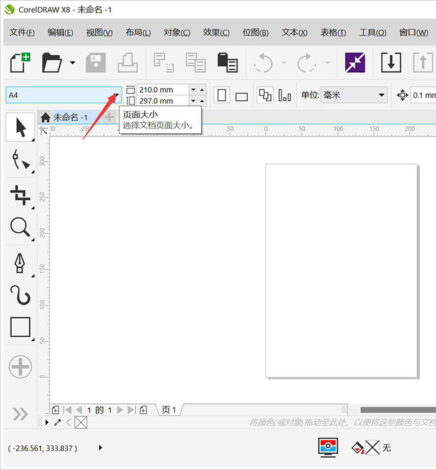Click the Paste clipboard icon

(x=227, y=62)
